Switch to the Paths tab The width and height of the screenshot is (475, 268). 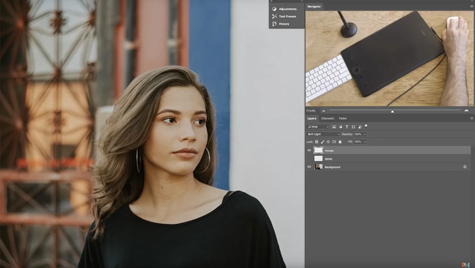click(x=343, y=118)
